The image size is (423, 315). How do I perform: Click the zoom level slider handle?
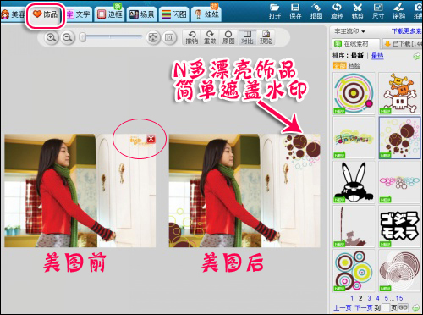(x=83, y=37)
